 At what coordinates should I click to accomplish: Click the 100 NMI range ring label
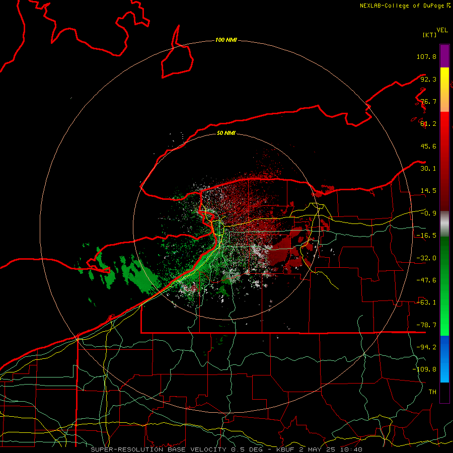[x=226, y=40]
